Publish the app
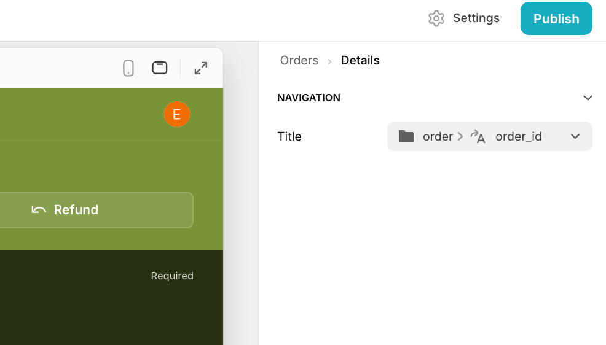Image resolution: width=606 pixels, height=345 pixels. [x=556, y=18]
